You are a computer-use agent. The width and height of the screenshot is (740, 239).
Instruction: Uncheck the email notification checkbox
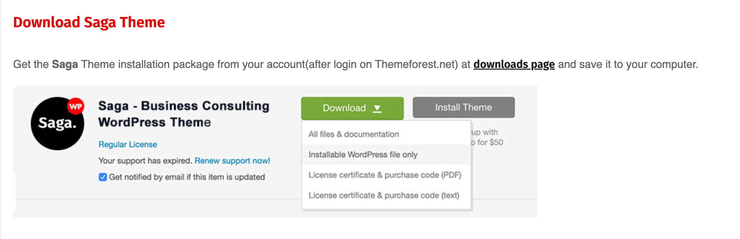pyautogui.click(x=103, y=177)
